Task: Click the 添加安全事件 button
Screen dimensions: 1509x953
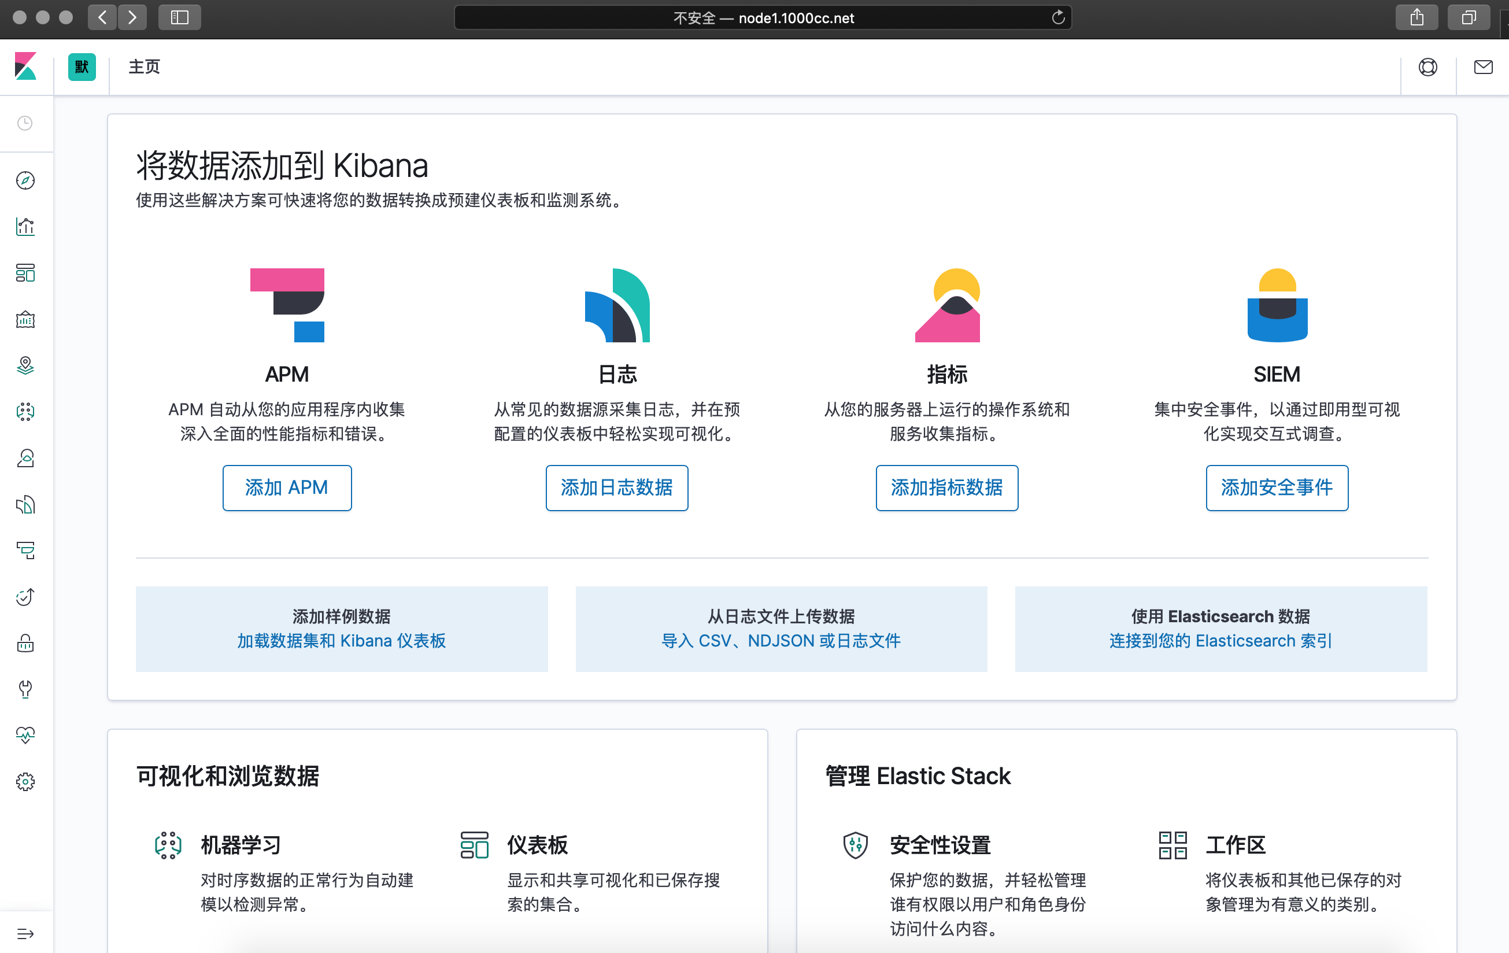Action: pos(1277,487)
